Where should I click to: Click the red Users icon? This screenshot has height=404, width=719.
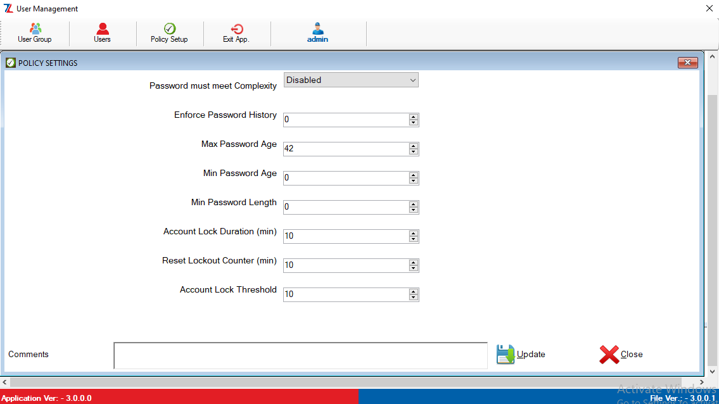[102, 29]
